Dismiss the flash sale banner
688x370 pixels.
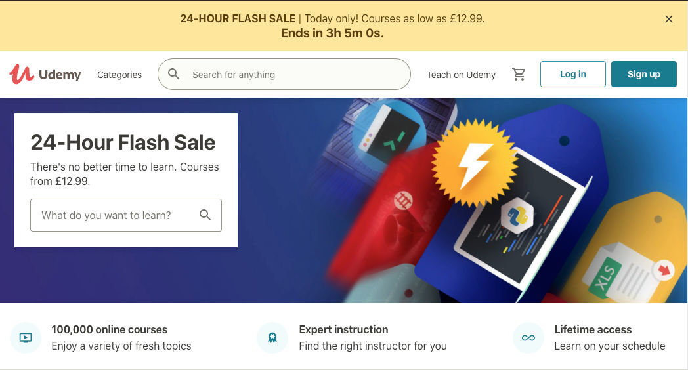[669, 19]
